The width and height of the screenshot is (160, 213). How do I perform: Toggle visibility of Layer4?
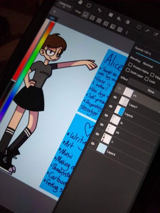point(92,144)
